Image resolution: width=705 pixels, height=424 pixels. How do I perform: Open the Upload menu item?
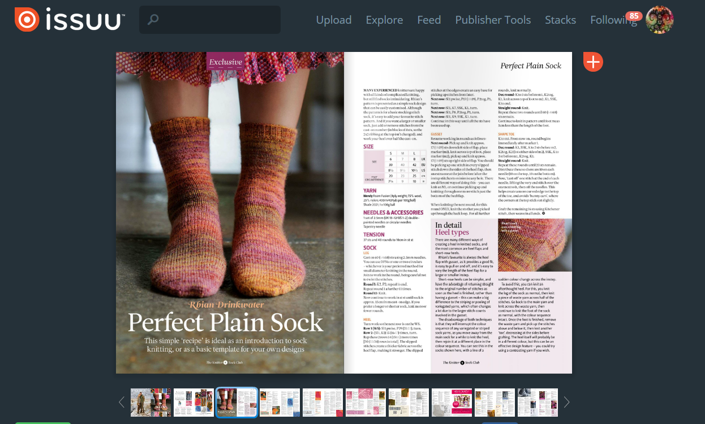[x=334, y=20]
